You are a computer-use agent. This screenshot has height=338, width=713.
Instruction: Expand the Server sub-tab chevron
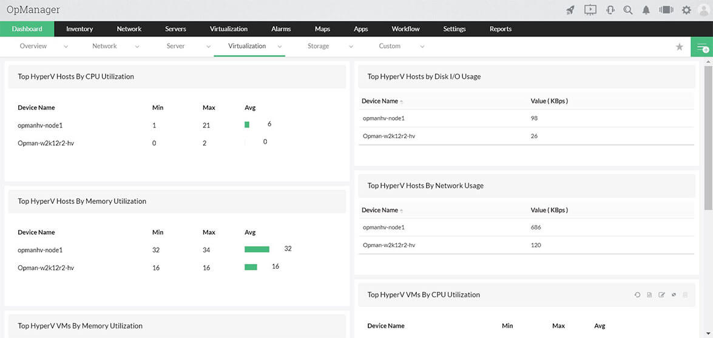tap(209, 46)
